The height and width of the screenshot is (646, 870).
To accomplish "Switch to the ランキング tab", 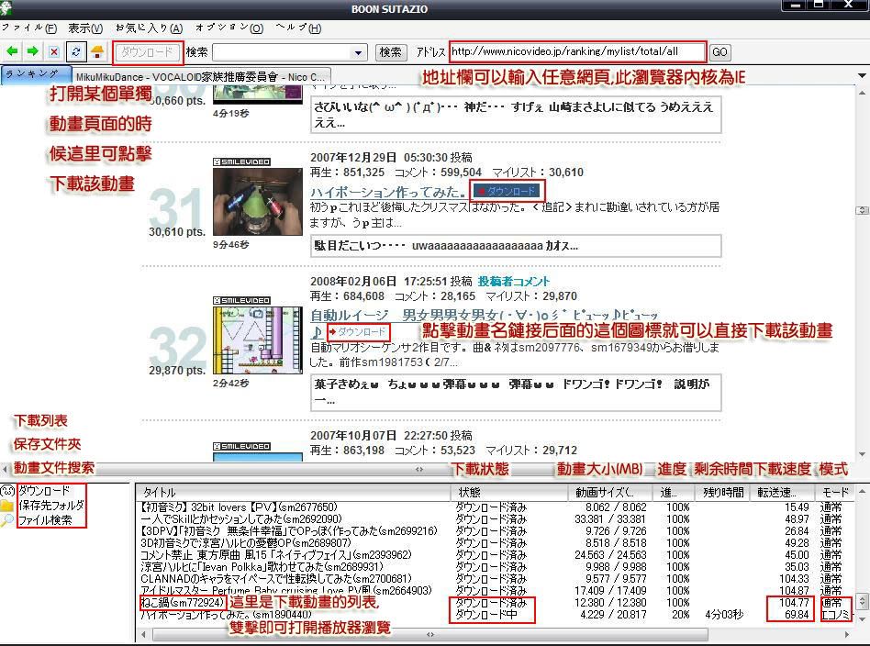I will pyautogui.click(x=36, y=74).
